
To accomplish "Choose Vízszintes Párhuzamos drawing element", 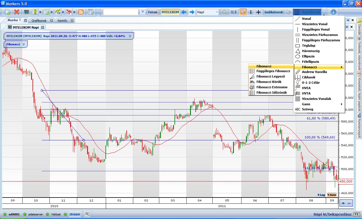I will tap(319, 35).
